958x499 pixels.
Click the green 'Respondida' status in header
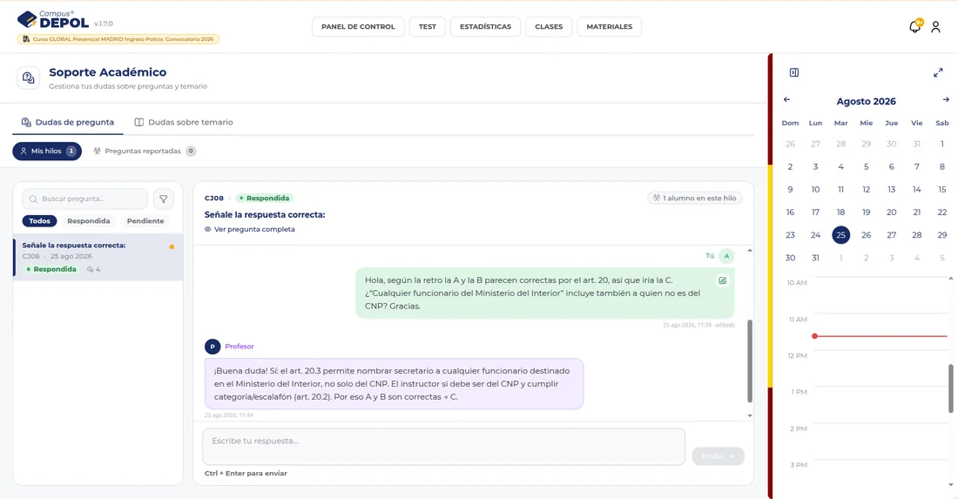pyautogui.click(x=265, y=198)
